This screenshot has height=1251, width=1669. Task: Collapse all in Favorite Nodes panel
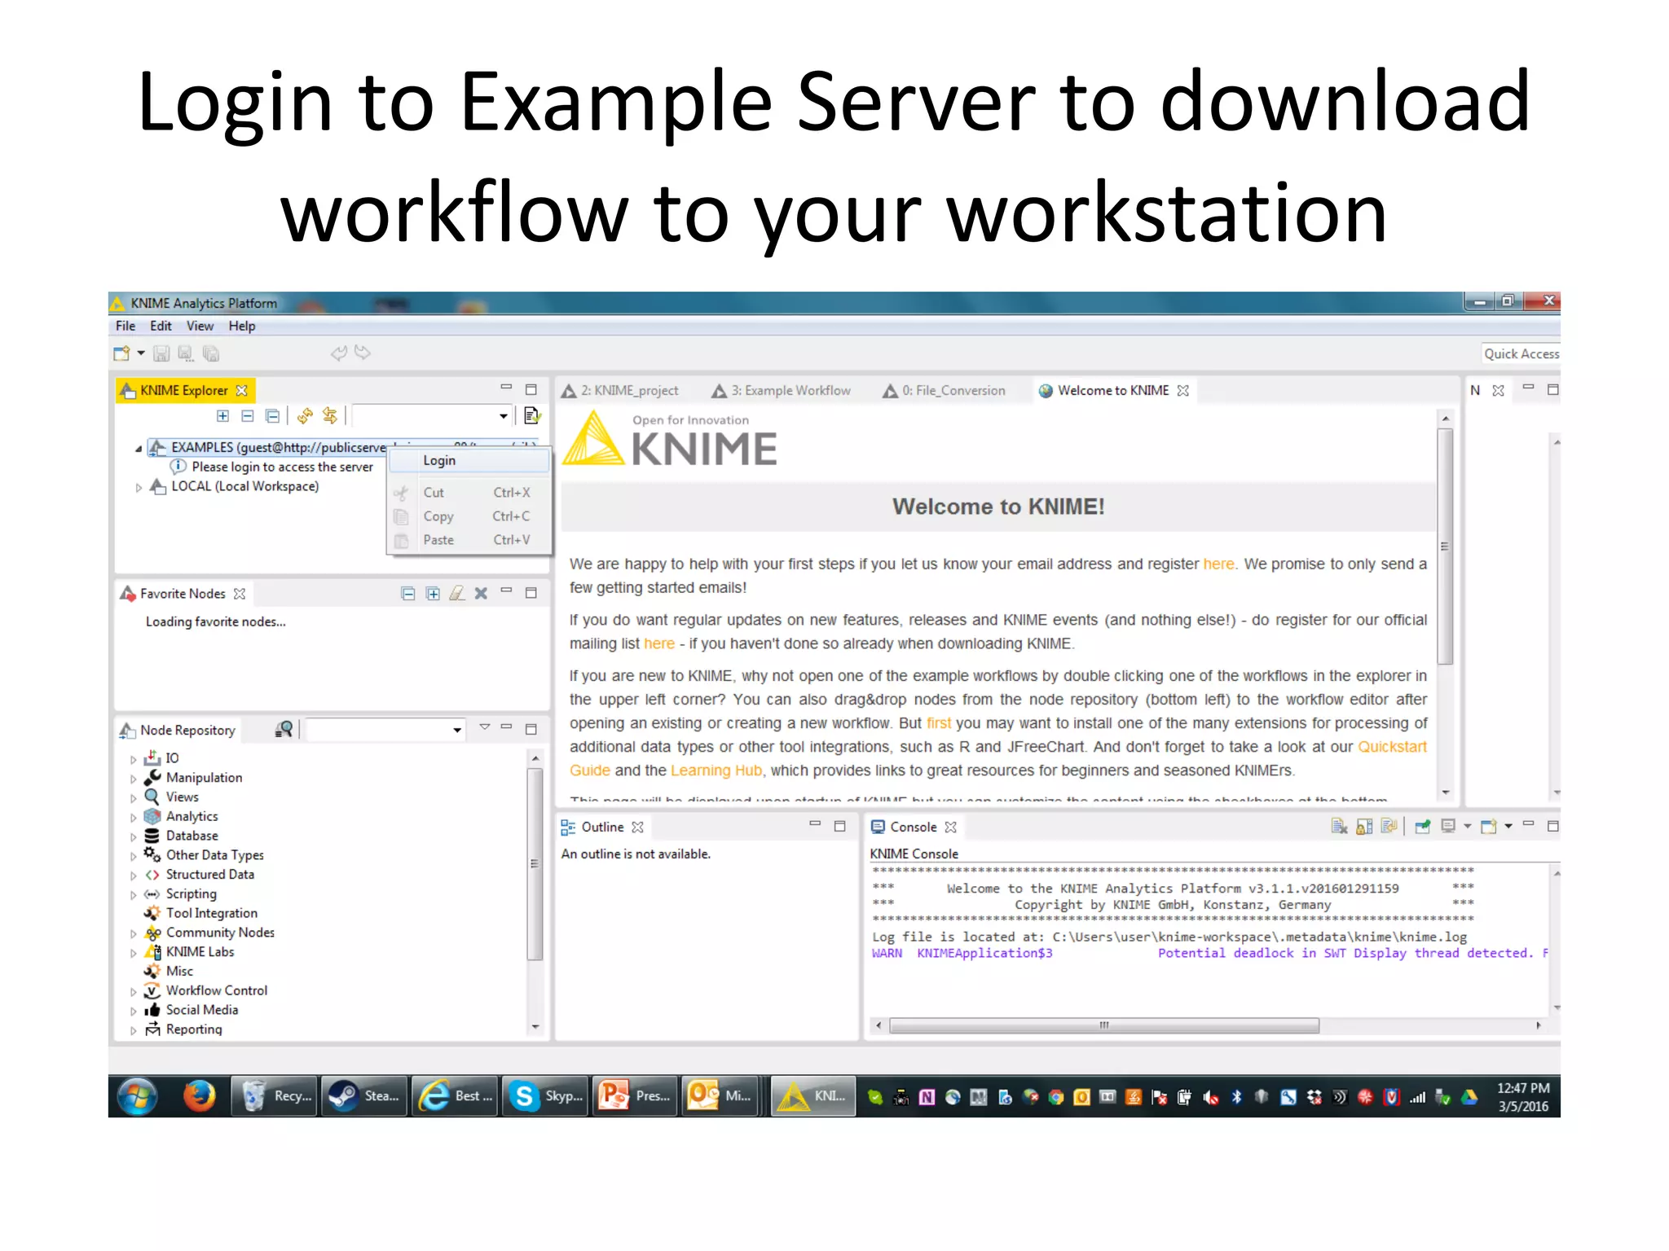coord(408,594)
